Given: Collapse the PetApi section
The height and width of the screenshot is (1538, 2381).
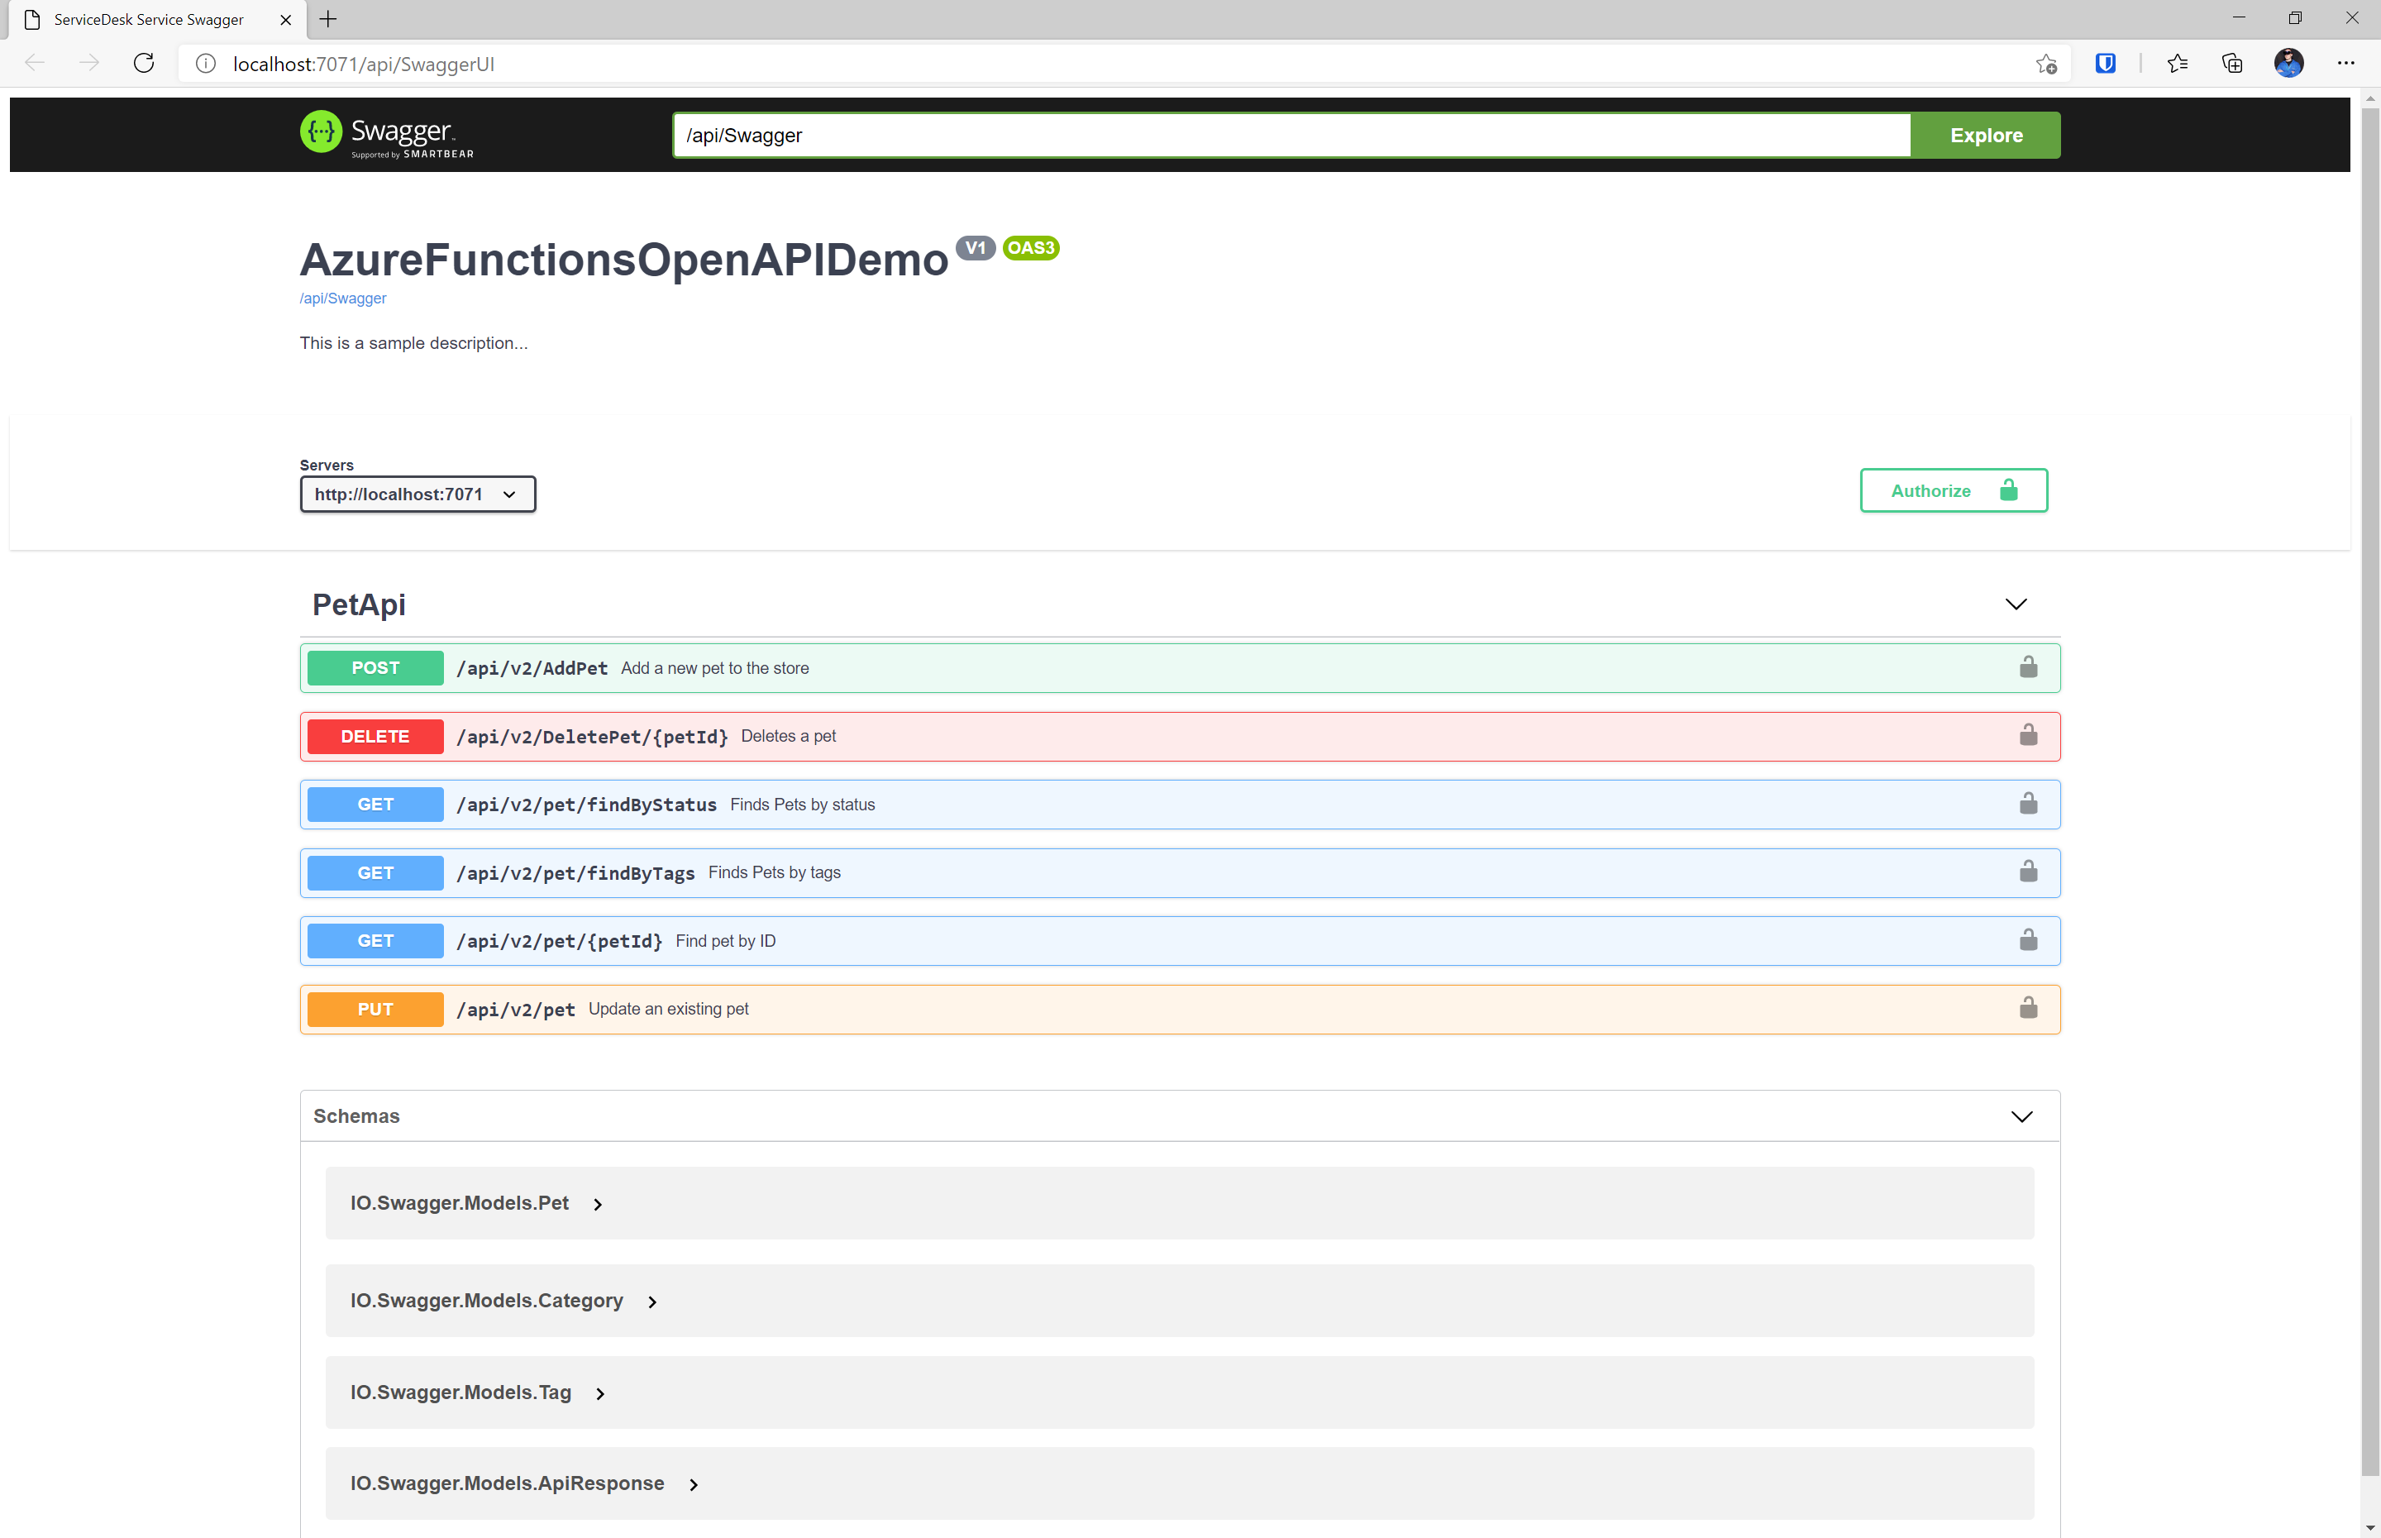Looking at the screenshot, I should [2016, 604].
